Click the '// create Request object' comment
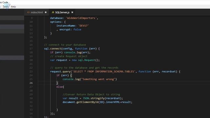Image resolution: width=210 pixels, height=118 pixels. point(69,56)
